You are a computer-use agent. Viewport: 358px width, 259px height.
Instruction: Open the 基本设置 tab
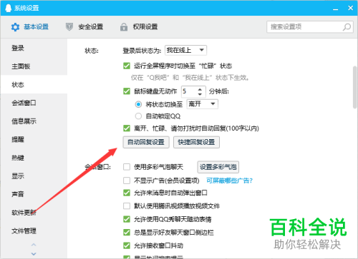click(30, 27)
